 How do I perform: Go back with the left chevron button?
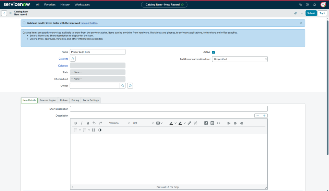(x=4, y=13)
